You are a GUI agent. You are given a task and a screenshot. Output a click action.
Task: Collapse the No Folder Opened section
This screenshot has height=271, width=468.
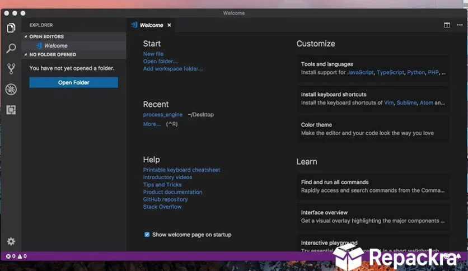[x=53, y=55]
